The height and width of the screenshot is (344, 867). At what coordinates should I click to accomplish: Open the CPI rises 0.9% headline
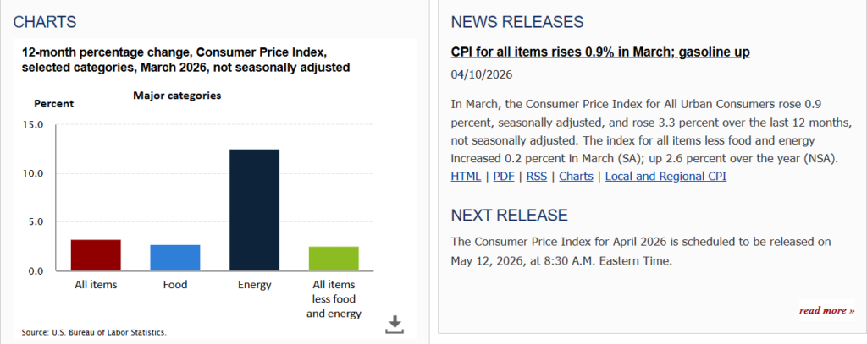[601, 52]
